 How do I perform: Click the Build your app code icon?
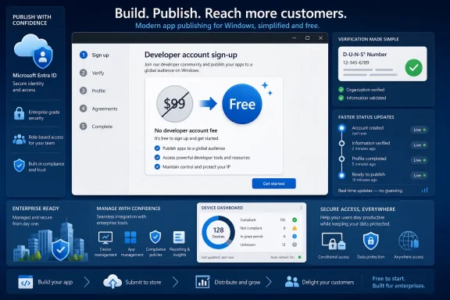tap(25, 282)
